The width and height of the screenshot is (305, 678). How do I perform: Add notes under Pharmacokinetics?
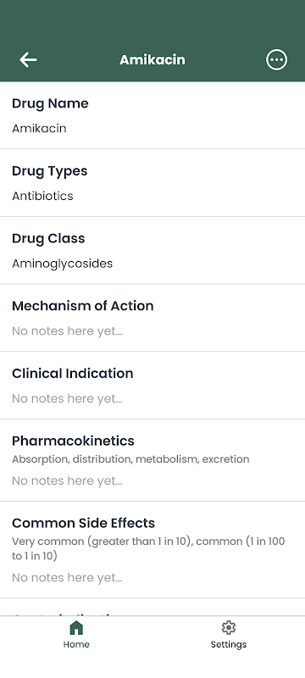coord(67,481)
